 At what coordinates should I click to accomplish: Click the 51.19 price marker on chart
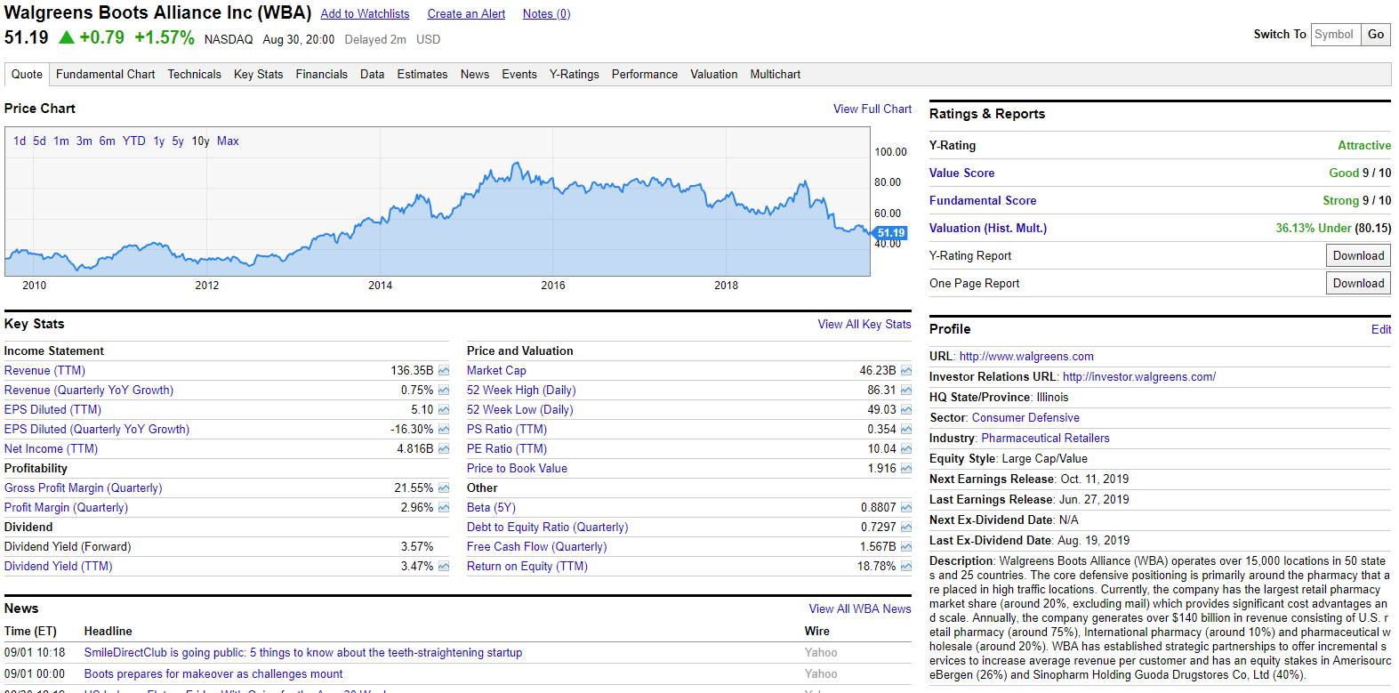889,233
